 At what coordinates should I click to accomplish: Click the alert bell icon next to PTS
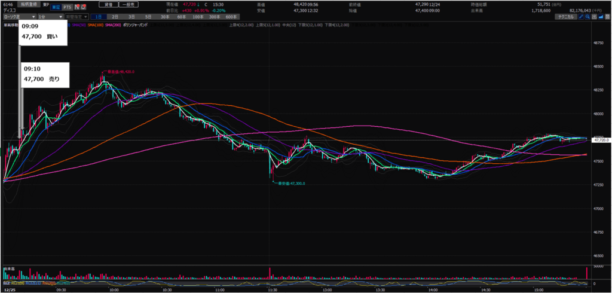pyautogui.click(x=84, y=8)
